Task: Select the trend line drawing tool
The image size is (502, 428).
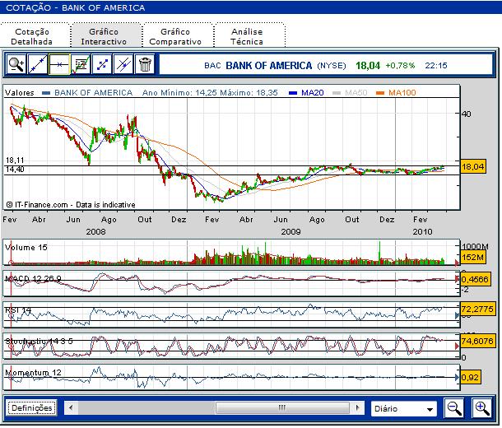Action: [x=38, y=65]
